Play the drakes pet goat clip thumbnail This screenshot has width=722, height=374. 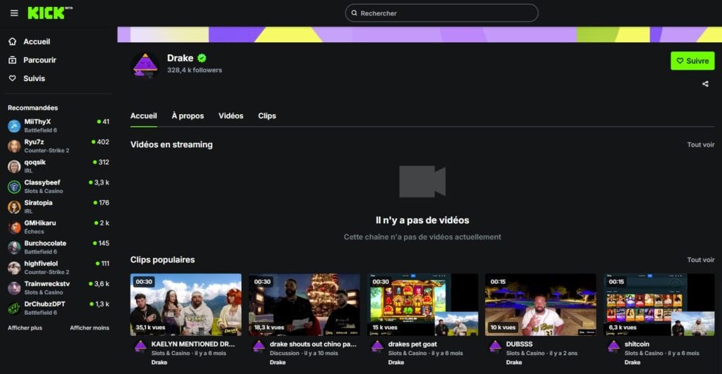click(423, 304)
